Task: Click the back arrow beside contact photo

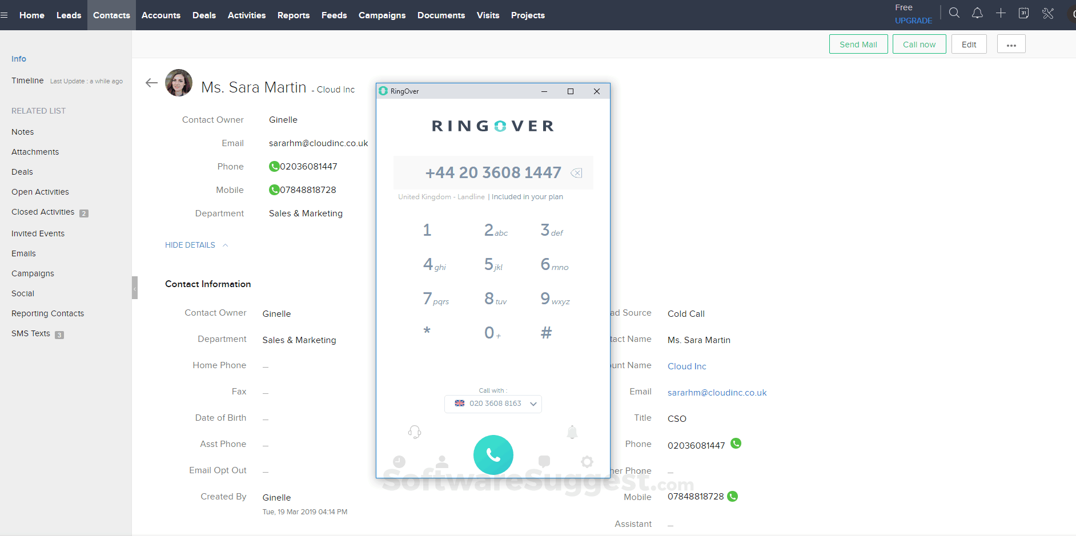Action: (151, 83)
